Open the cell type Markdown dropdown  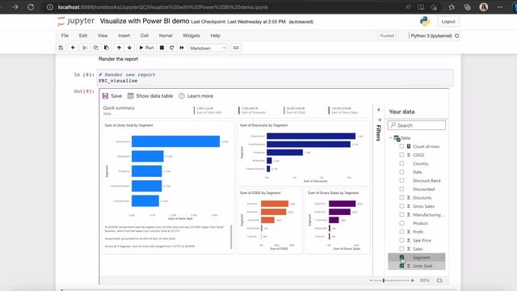208,48
